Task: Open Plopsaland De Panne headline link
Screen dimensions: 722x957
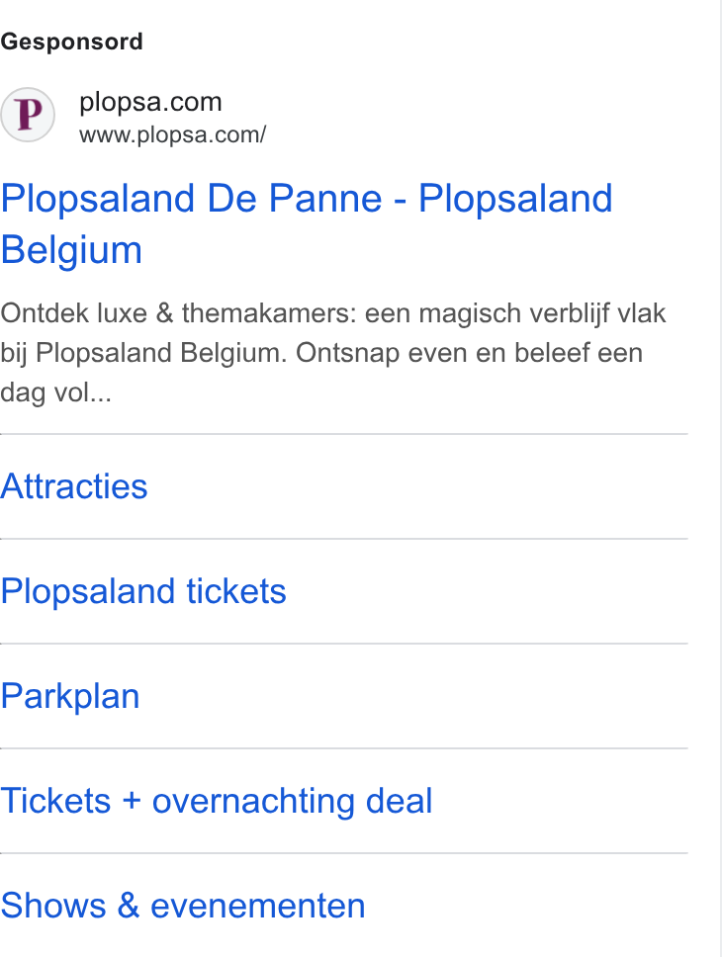Action: [x=306, y=224]
